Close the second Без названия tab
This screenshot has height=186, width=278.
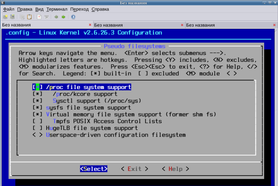pyautogui.click(x=182, y=25)
